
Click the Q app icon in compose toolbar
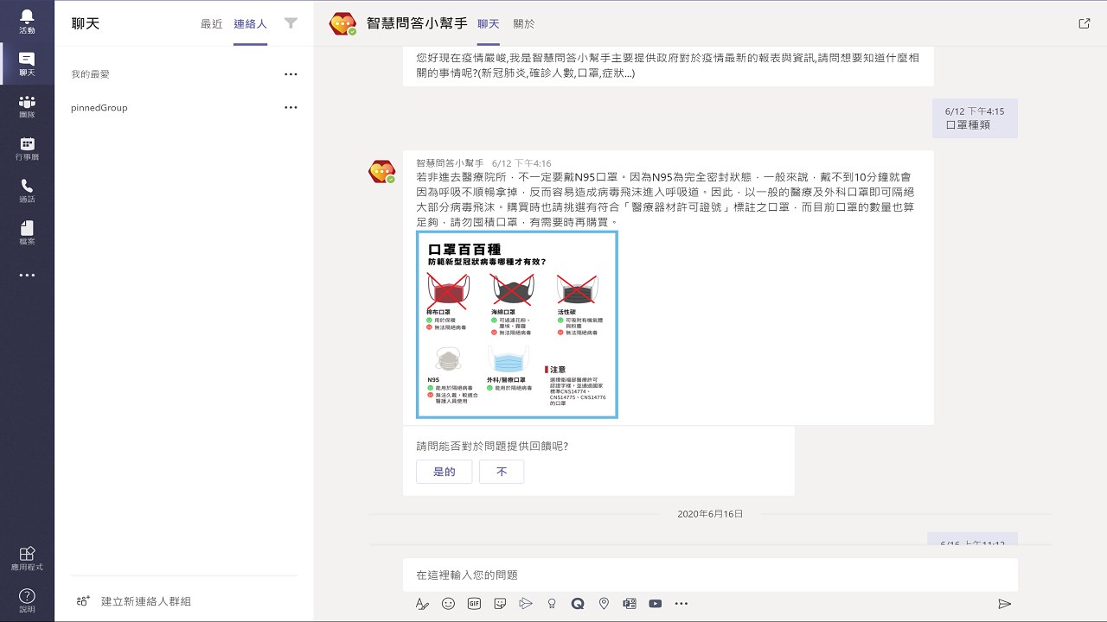click(578, 604)
